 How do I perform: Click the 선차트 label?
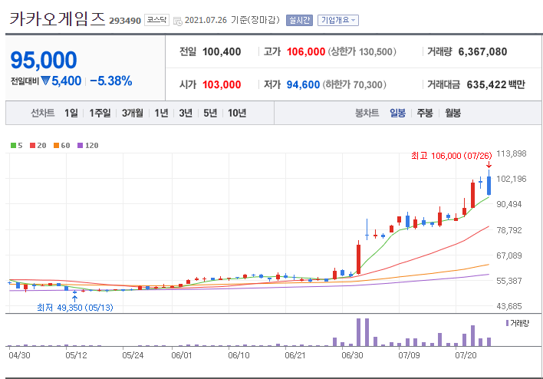pyautogui.click(x=43, y=113)
